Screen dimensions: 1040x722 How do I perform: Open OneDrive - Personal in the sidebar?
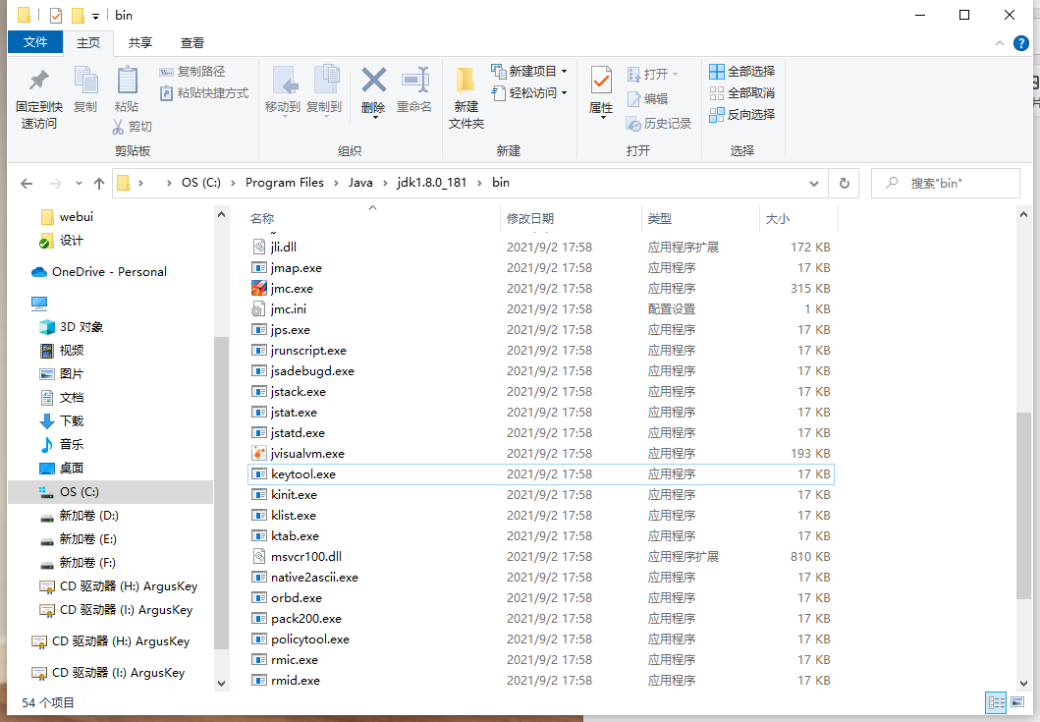point(99,272)
